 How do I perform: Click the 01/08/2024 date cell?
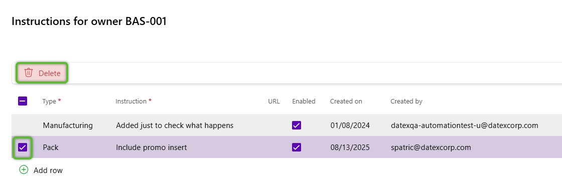click(350, 125)
